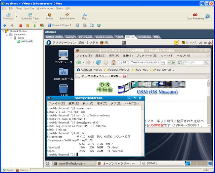The height and width of the screenshot is (173, 215).
Task: Power on VM with green play button
Action: (x=35, y=26)
